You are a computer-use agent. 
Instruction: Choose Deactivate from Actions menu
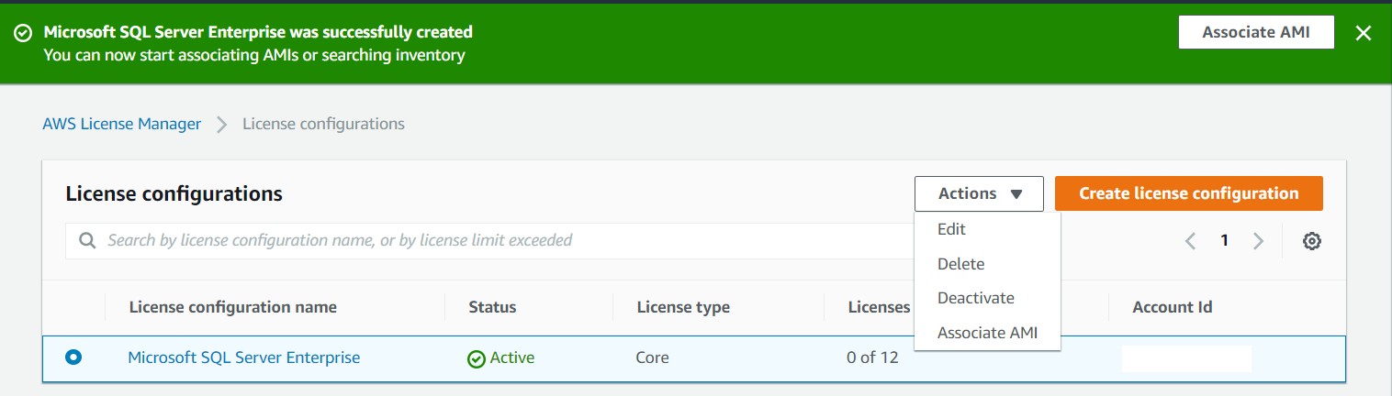(988, 298)
